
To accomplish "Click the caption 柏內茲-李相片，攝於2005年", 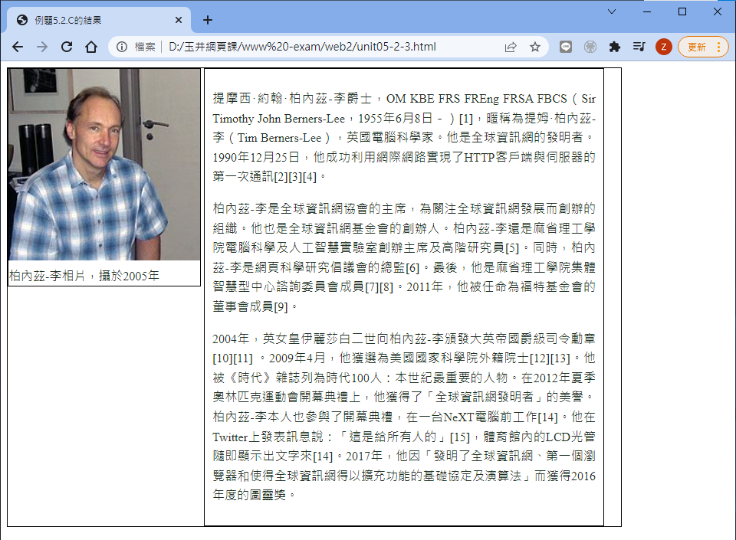I will (84, 275).
